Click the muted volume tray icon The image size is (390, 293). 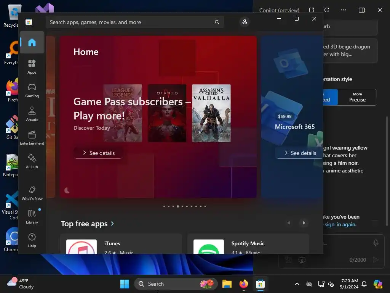click(x=331, y=284)
